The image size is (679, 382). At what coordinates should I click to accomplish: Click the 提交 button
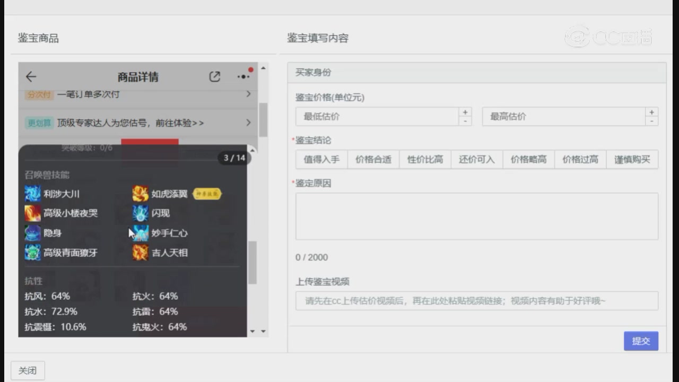pos(641,341)
